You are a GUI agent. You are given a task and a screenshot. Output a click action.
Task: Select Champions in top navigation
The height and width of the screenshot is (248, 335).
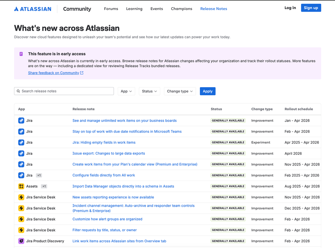click(x=182, y=9)
